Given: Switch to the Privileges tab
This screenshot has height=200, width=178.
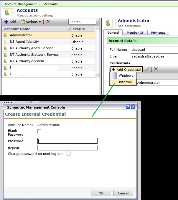Looking at the screenshot, I should (158, 33).
